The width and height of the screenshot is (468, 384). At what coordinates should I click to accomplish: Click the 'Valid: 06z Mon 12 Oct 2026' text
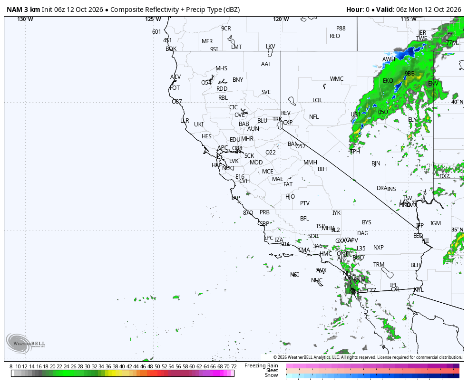click(419, 10)
